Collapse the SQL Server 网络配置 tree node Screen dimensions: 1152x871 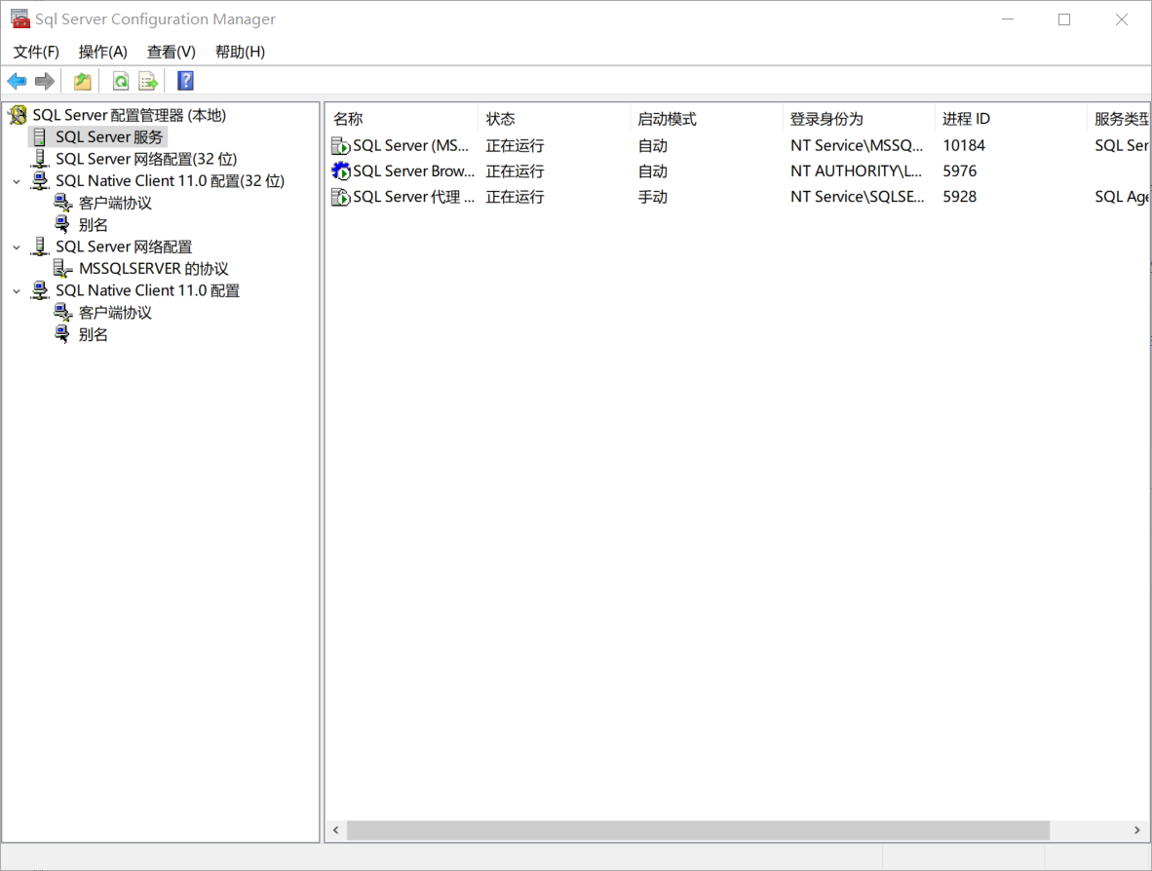coord(17,247)
